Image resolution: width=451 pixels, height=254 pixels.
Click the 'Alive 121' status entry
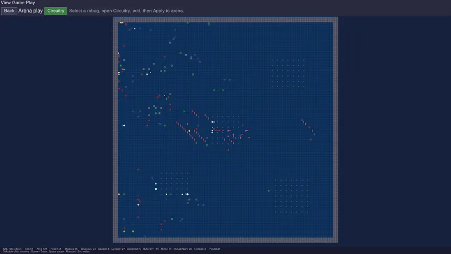42,249
